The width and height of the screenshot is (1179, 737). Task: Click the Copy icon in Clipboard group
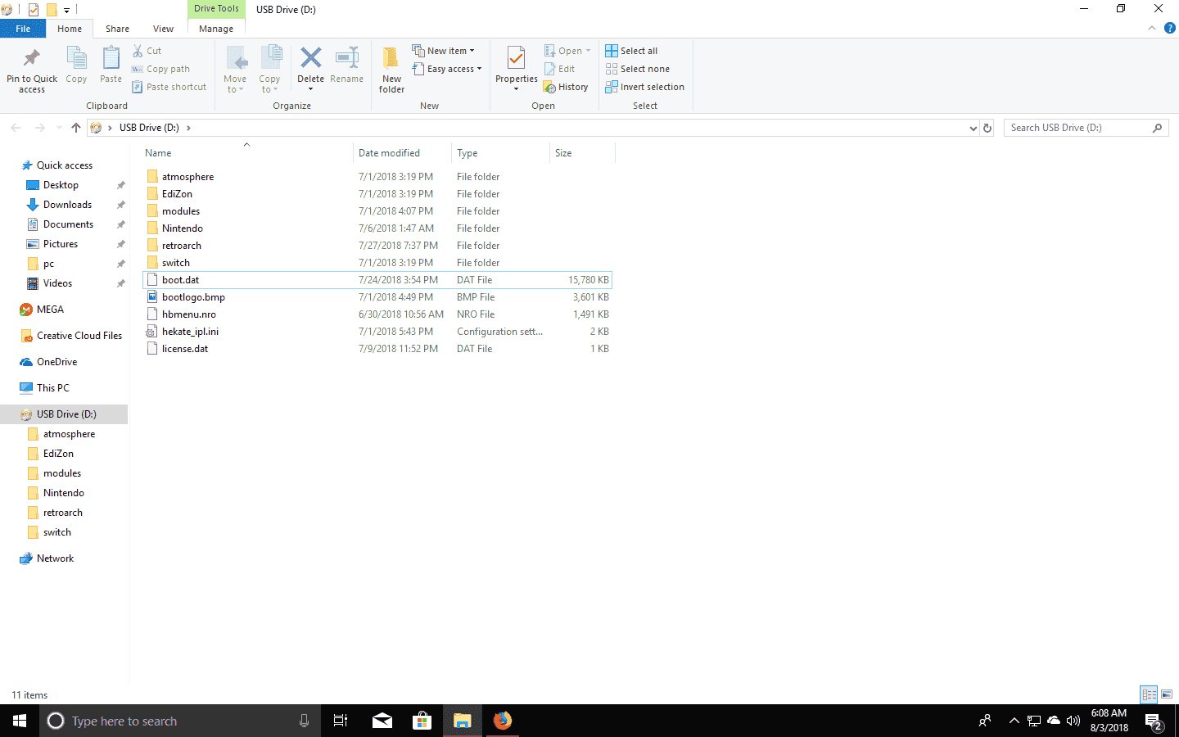coord(76,59)
